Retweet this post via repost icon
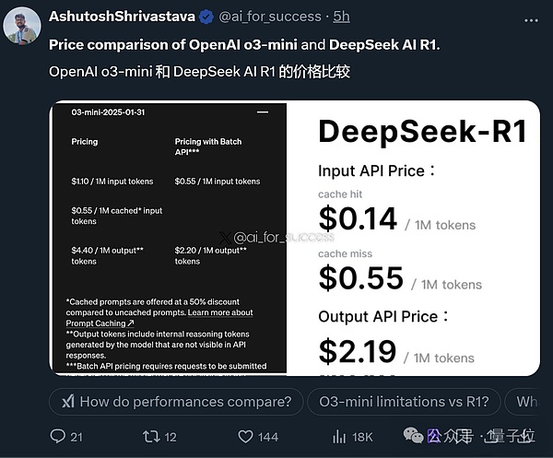Viewport: 553px width, 458px height. pos(147,436)
